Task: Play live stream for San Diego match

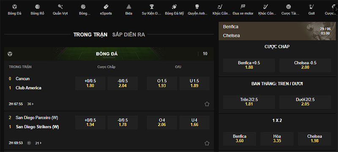Action: (x=29, y=143)
